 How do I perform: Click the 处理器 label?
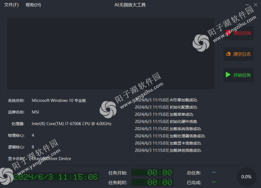tap(18, 124)
